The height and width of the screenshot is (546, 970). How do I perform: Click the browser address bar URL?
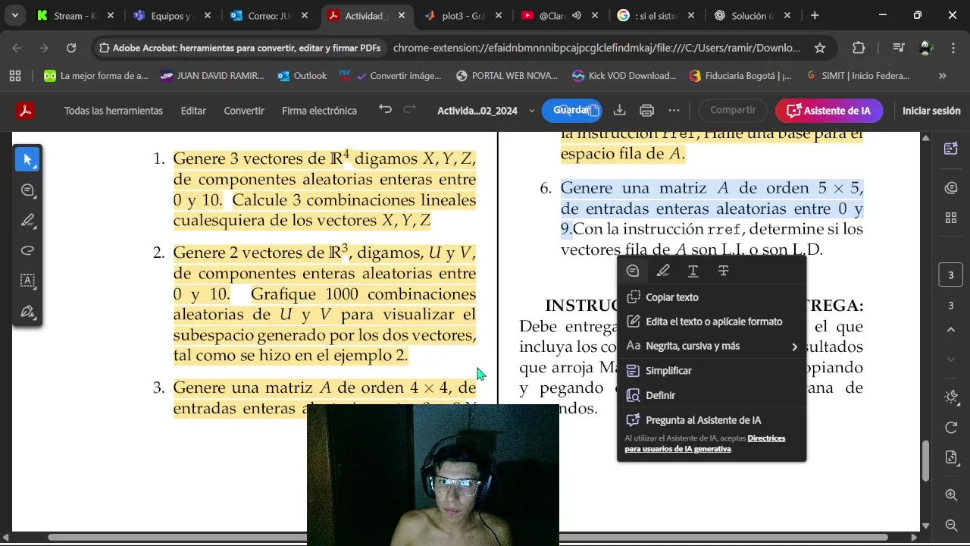[x=596, y=48]
